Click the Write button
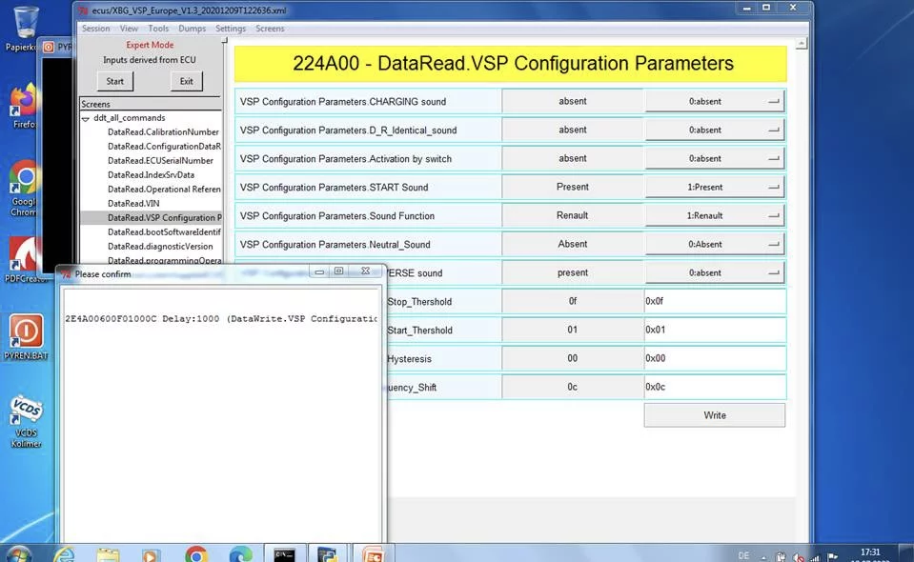This screenshot has width=914, height=562. coord(715,415)
